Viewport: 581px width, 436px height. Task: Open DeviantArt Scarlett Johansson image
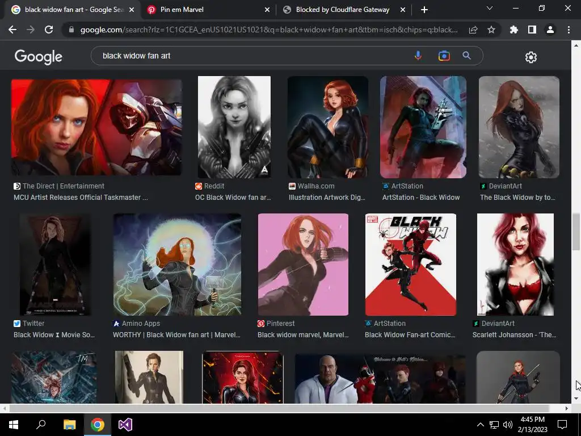click(x=515, y=265)
